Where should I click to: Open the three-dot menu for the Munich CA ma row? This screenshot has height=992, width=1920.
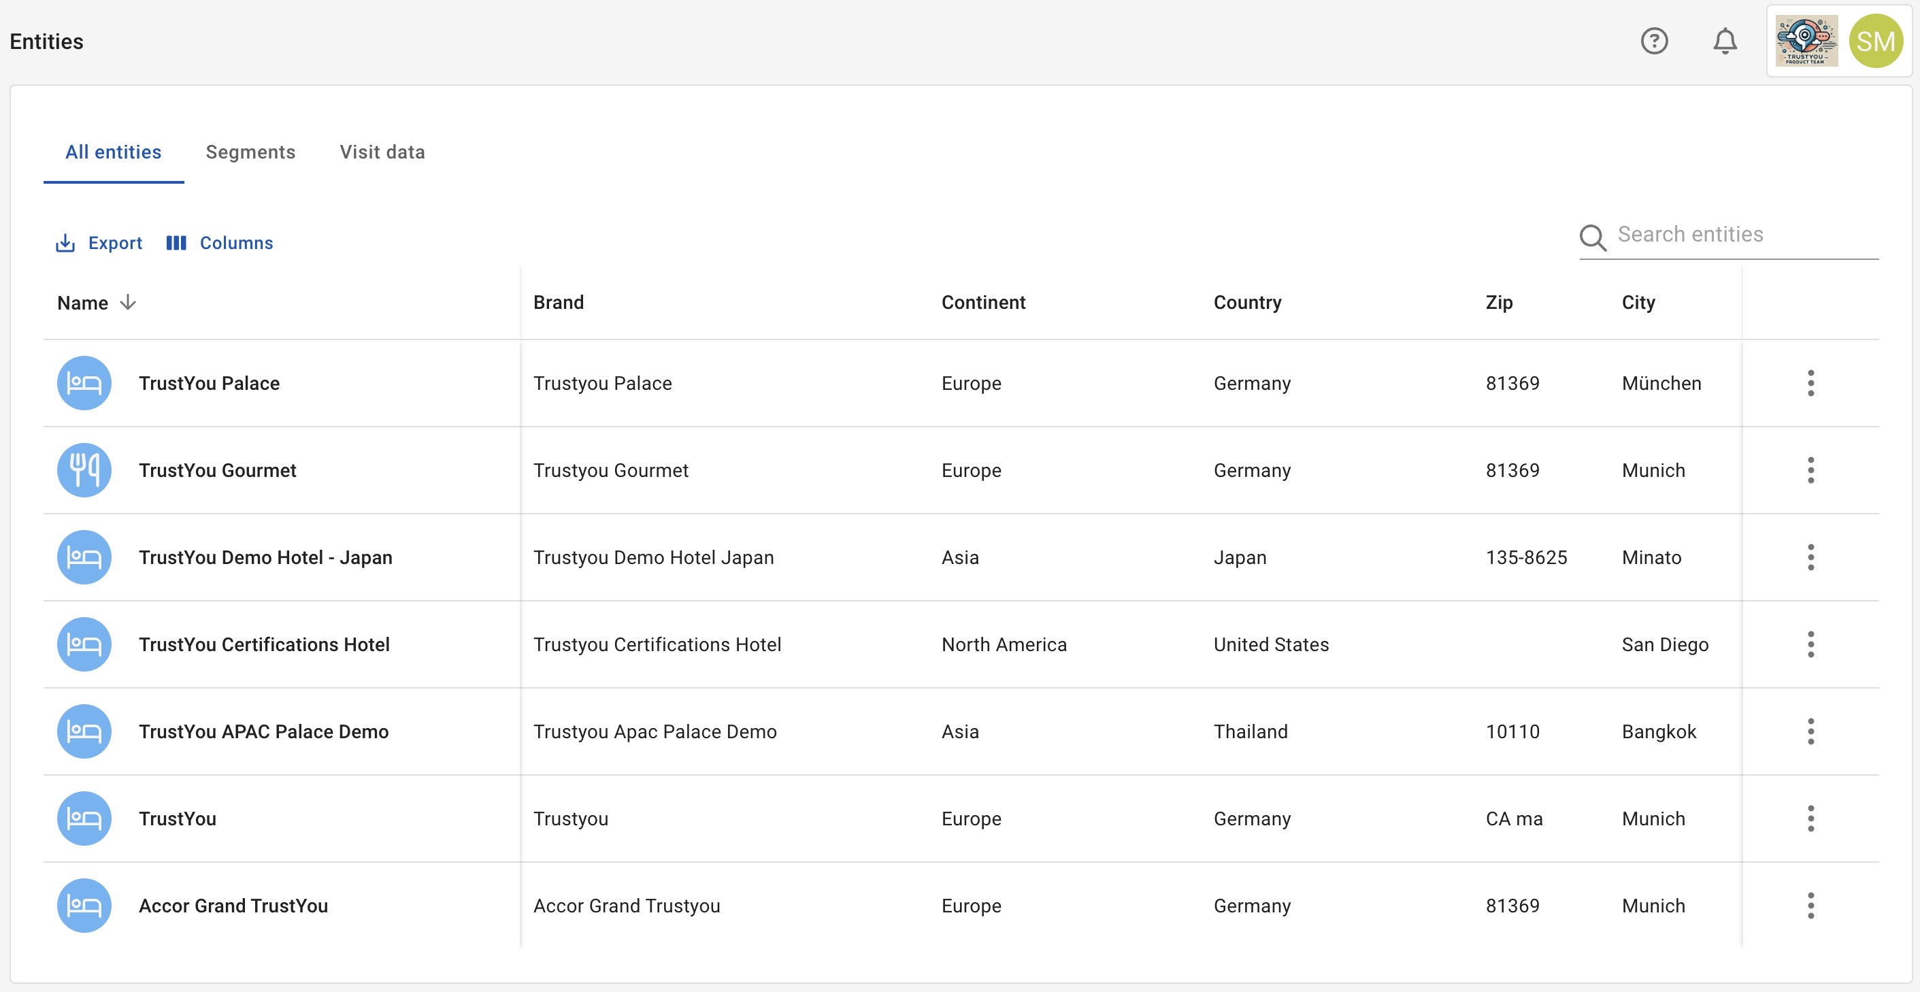pyautogui.click(x=1810, y=819)
